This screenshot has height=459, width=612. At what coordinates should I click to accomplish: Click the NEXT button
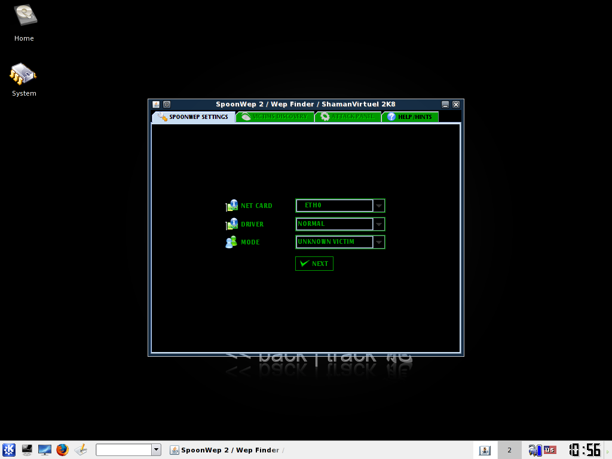point(314,264)
